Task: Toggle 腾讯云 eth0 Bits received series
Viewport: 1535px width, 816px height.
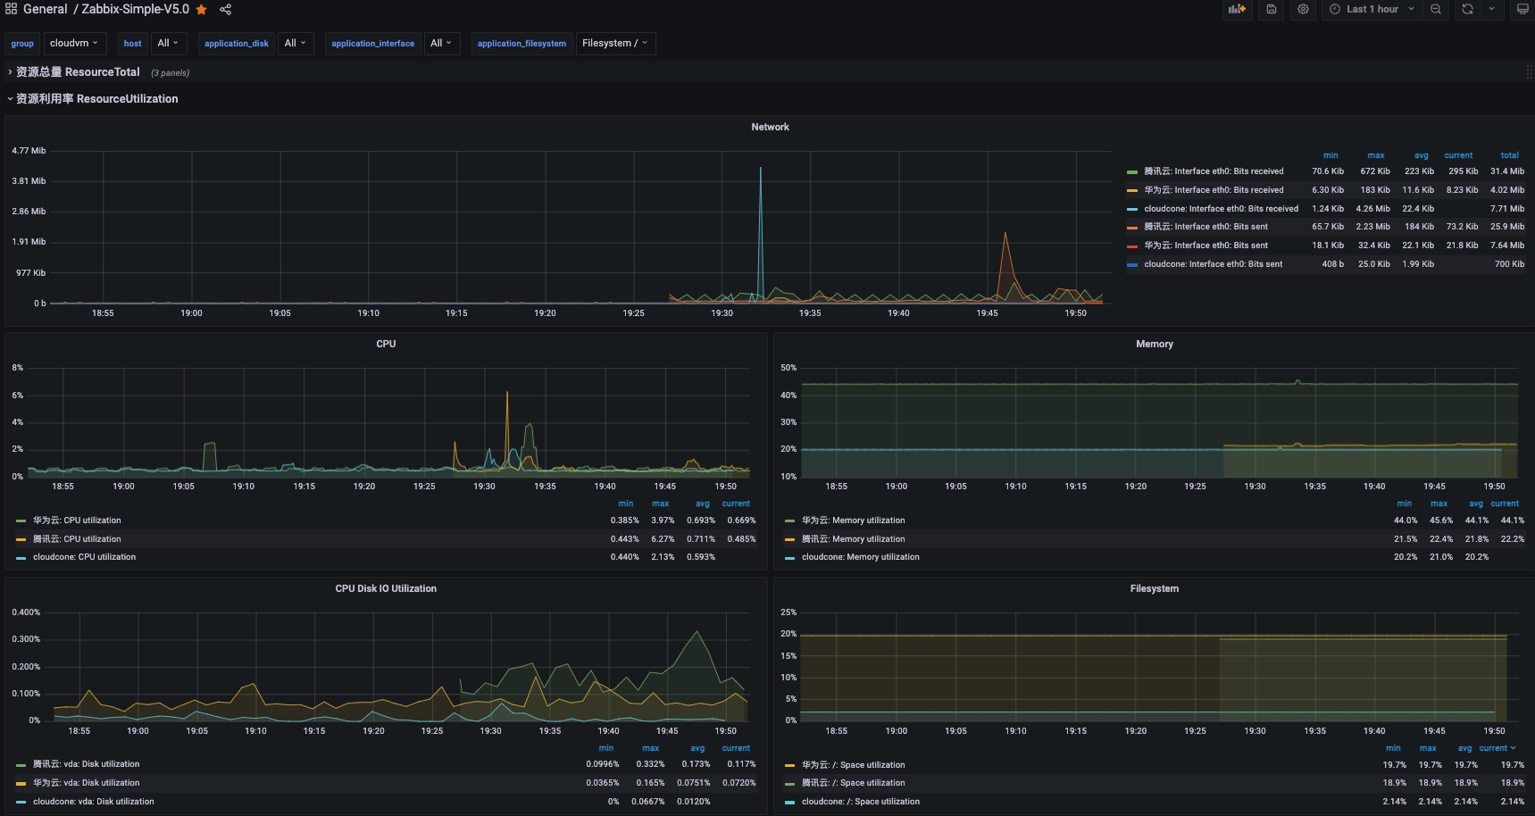Action: tap(1214, 171)
